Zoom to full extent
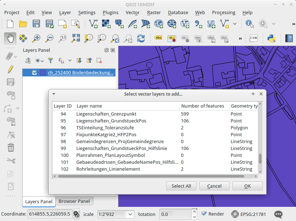 pos(76,38)
